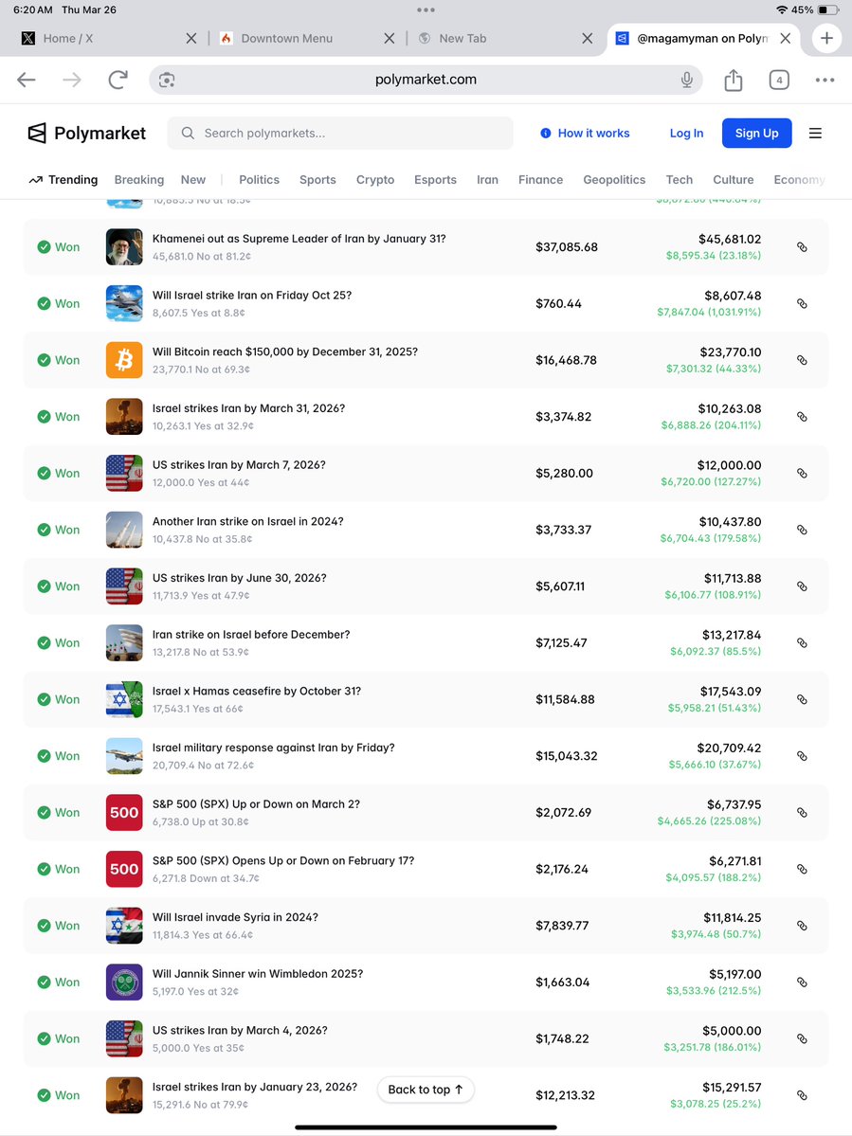Go back with the browser back arrow
This screenshot has height=1136, width=852.
coord(27,80)
